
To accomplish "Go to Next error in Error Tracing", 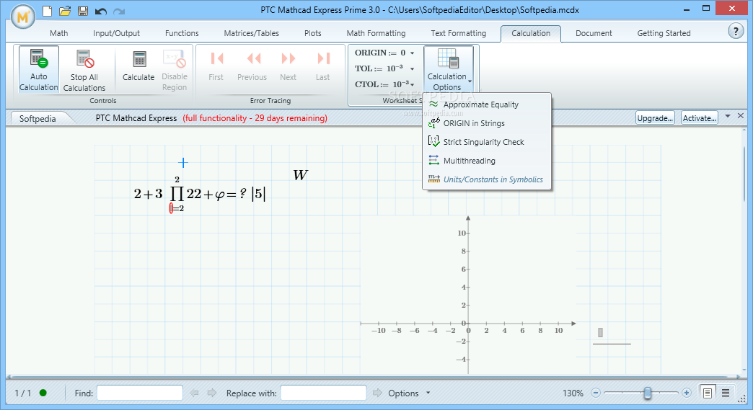I will (x=288, y=66).
